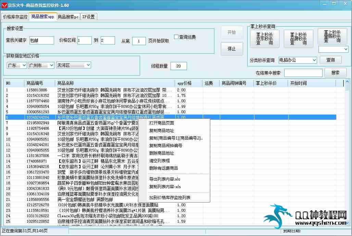Viewport: 352px width, 236px height.
Task: Close the 京东火牛 window
Action: [x=345, y=4]
